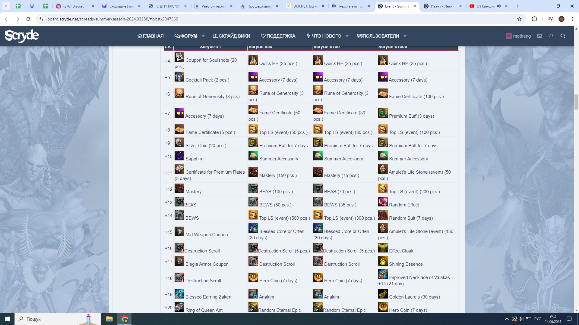This screenshot has height=325, width=579.
Task: Expand the ПОЛЬЗОВАТЕЛИ dropdown arrow
Action: tap(405, 36)
